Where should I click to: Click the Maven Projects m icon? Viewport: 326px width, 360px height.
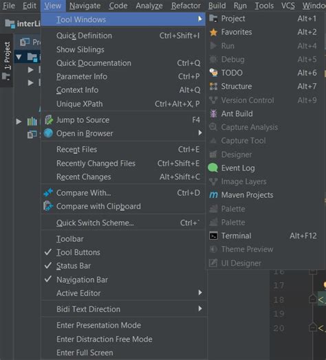[x=214, y=195]
